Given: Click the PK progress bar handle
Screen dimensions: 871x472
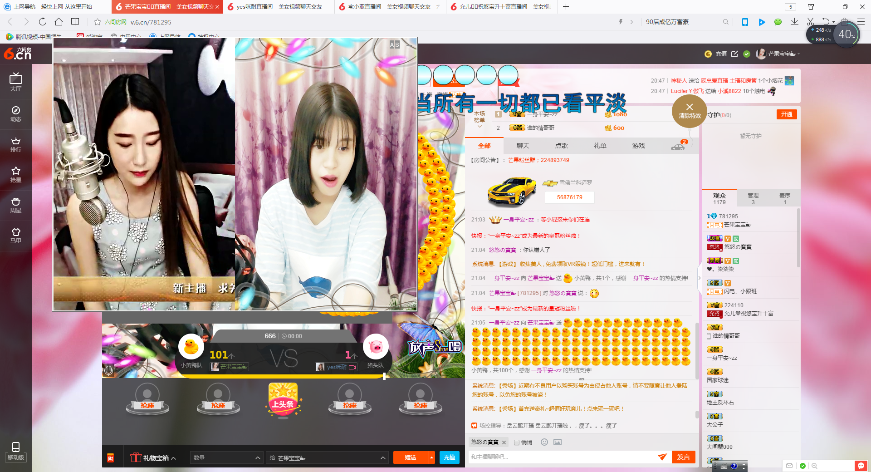Looking at the screenshot, I should click(384, 376).
